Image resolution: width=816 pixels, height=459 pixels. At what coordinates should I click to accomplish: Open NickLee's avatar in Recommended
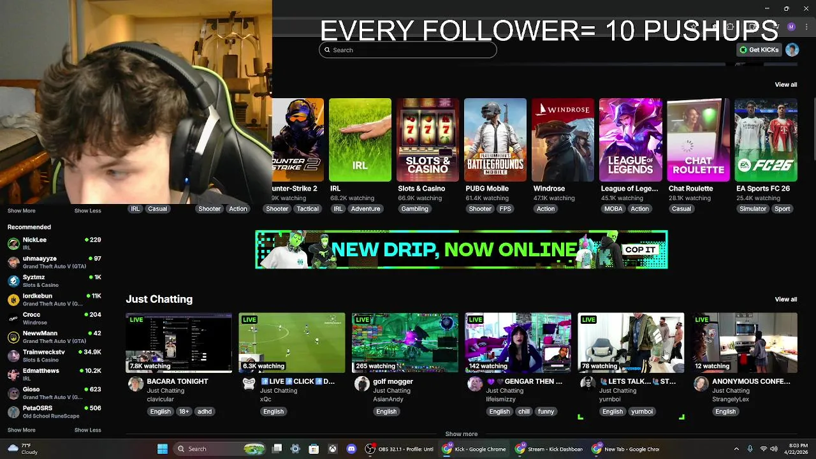point(13,244)
